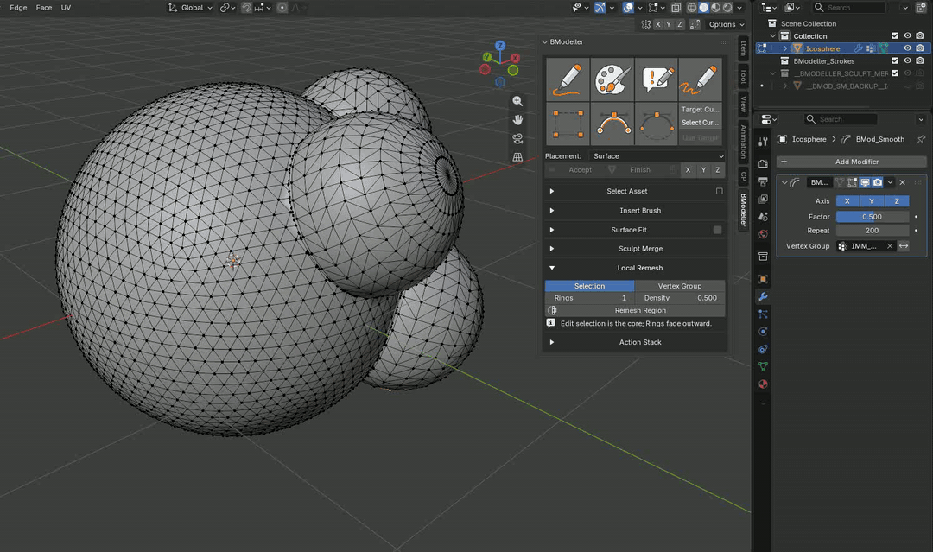Select the annotation note pencil tool

(656, 79)
